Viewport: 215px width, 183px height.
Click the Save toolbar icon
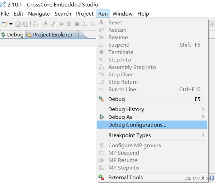(x=18, y=24)
